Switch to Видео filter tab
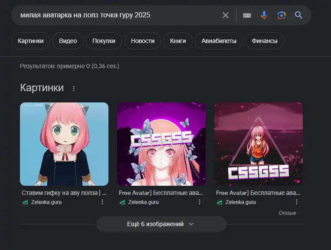 (x=68, y=41)
